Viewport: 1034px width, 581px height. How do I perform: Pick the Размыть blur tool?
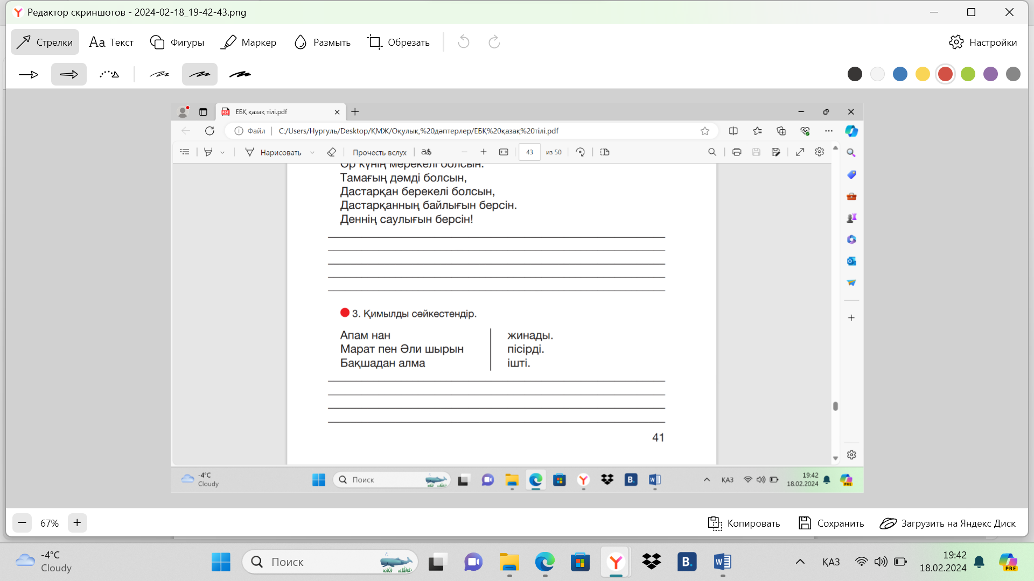pos(322,42)
